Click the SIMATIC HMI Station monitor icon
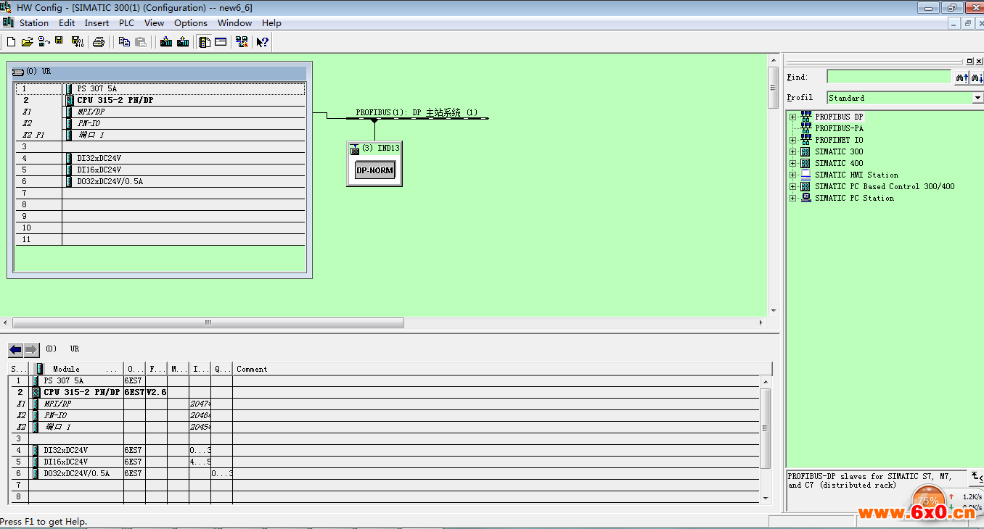984x529 pixels. (x=805, y=175)
